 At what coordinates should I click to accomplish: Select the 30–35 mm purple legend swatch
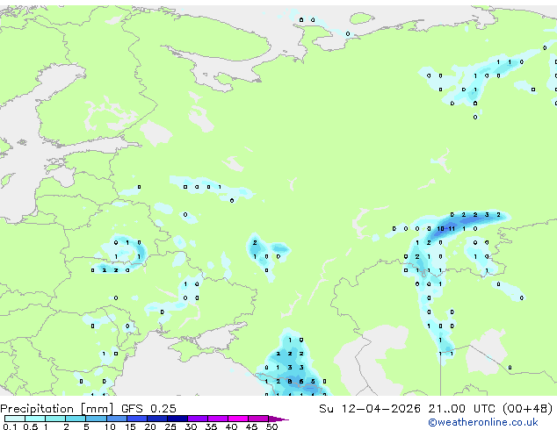(198, 419)
